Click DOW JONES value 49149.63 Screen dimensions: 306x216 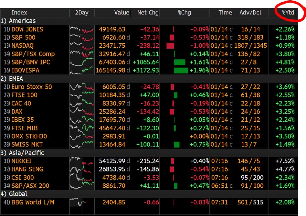point(112,29)
